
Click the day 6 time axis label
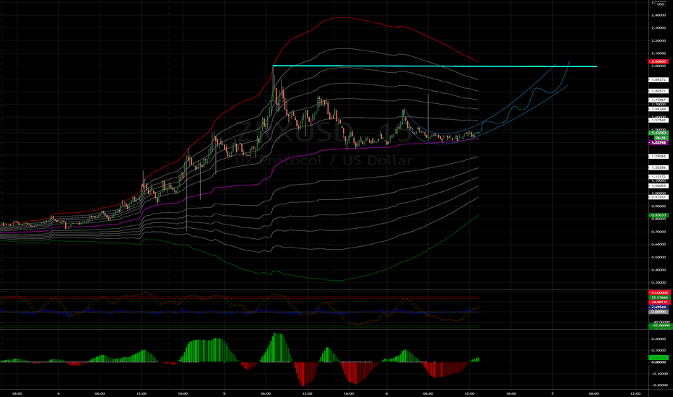(387, 393)
